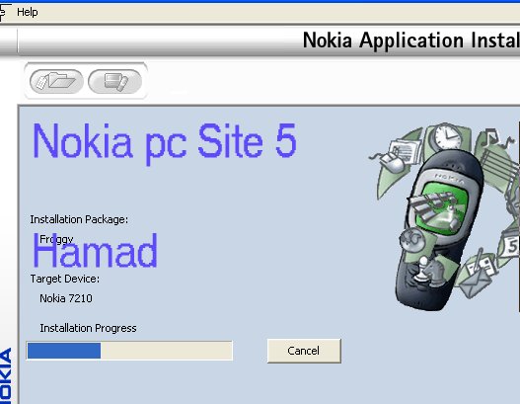Click the green phone screen graphic
Screen dimensions: 520x404
click(441, 206)
